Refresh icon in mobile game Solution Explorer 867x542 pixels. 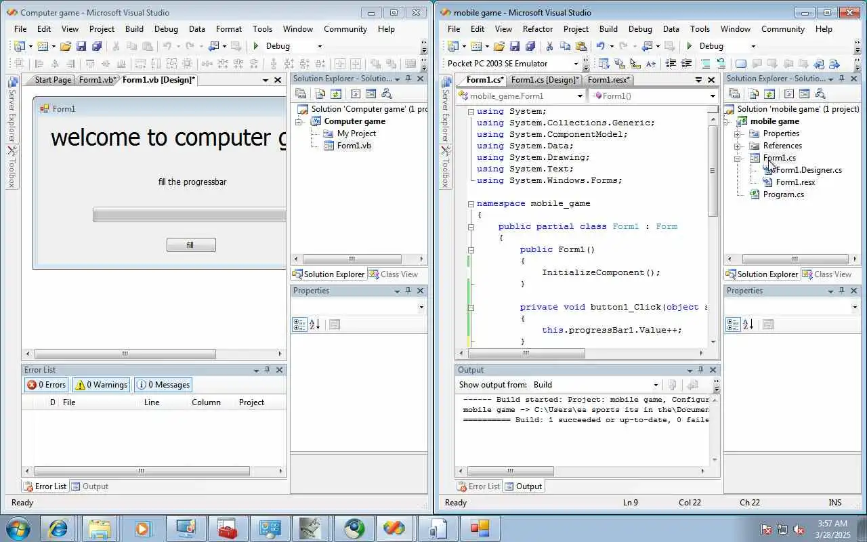pyautogui.click(x=769, y=94)
